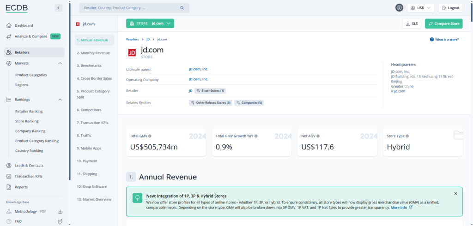Screen dimensions: 473x226
Task: Click into the retailer search field
Action: coord(129,8)
